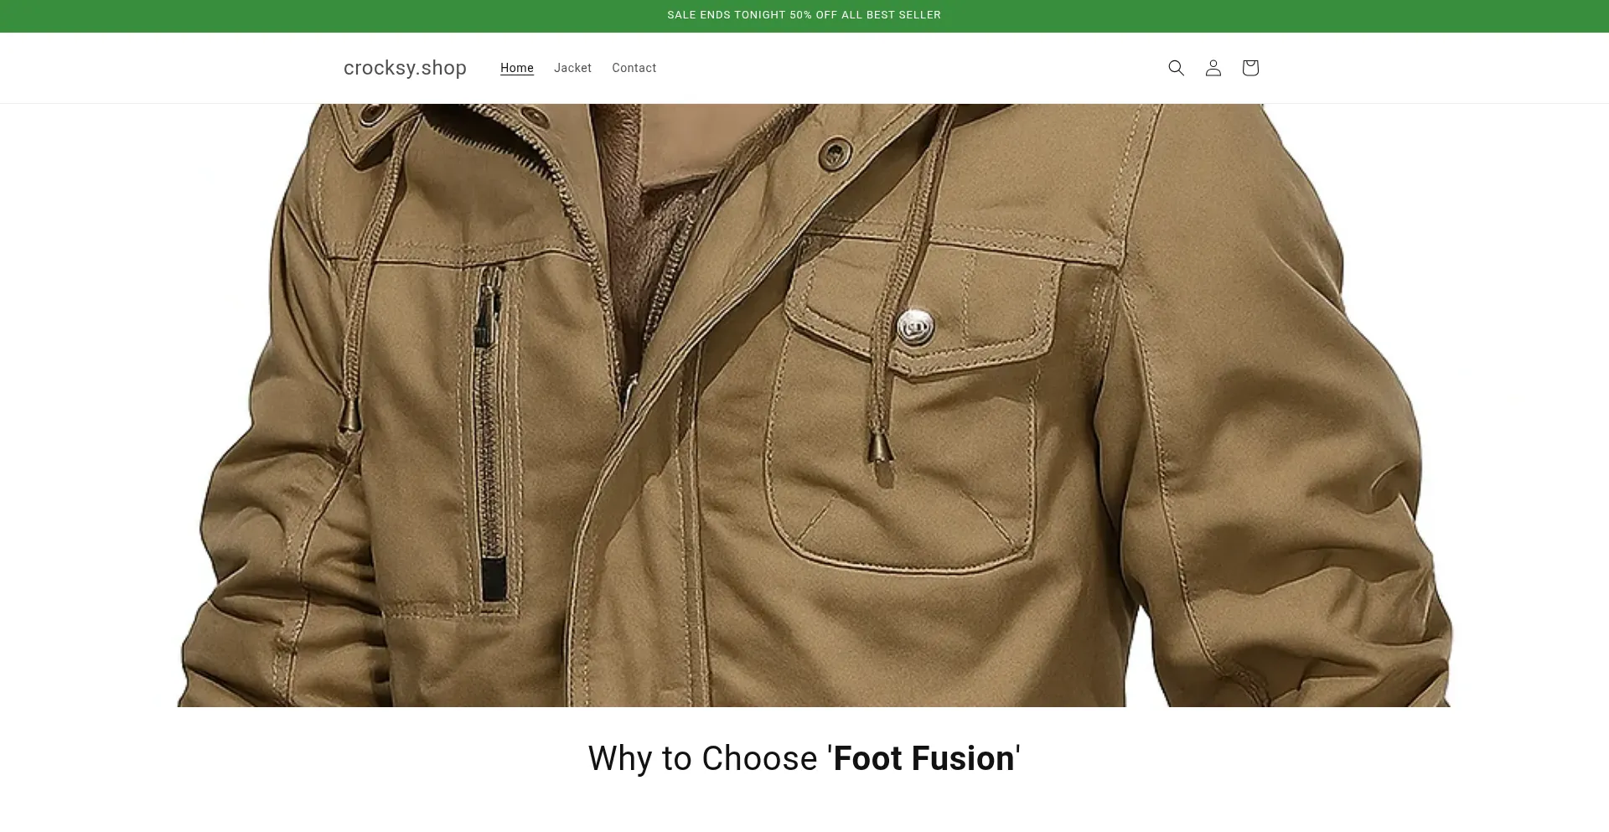The image size is (1609, 832).
Task: Click the 'Why to Choose' heading words
Action: tap(706, 758)
